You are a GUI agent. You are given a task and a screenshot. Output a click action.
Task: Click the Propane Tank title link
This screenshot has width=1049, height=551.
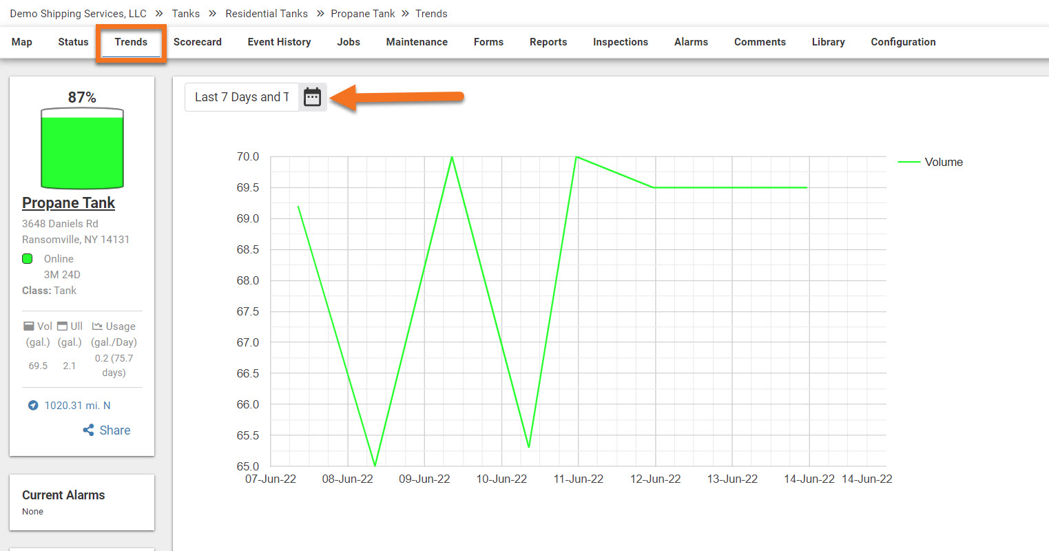[68, 203]
